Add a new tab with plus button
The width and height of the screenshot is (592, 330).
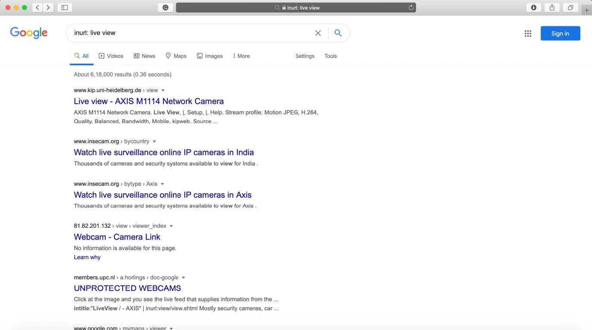586,10
